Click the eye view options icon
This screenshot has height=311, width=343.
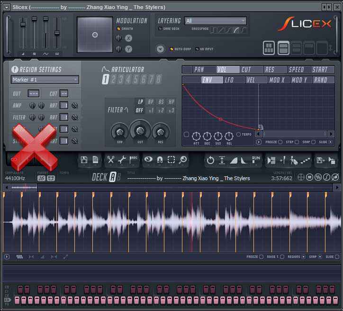[x=149, y=160]
